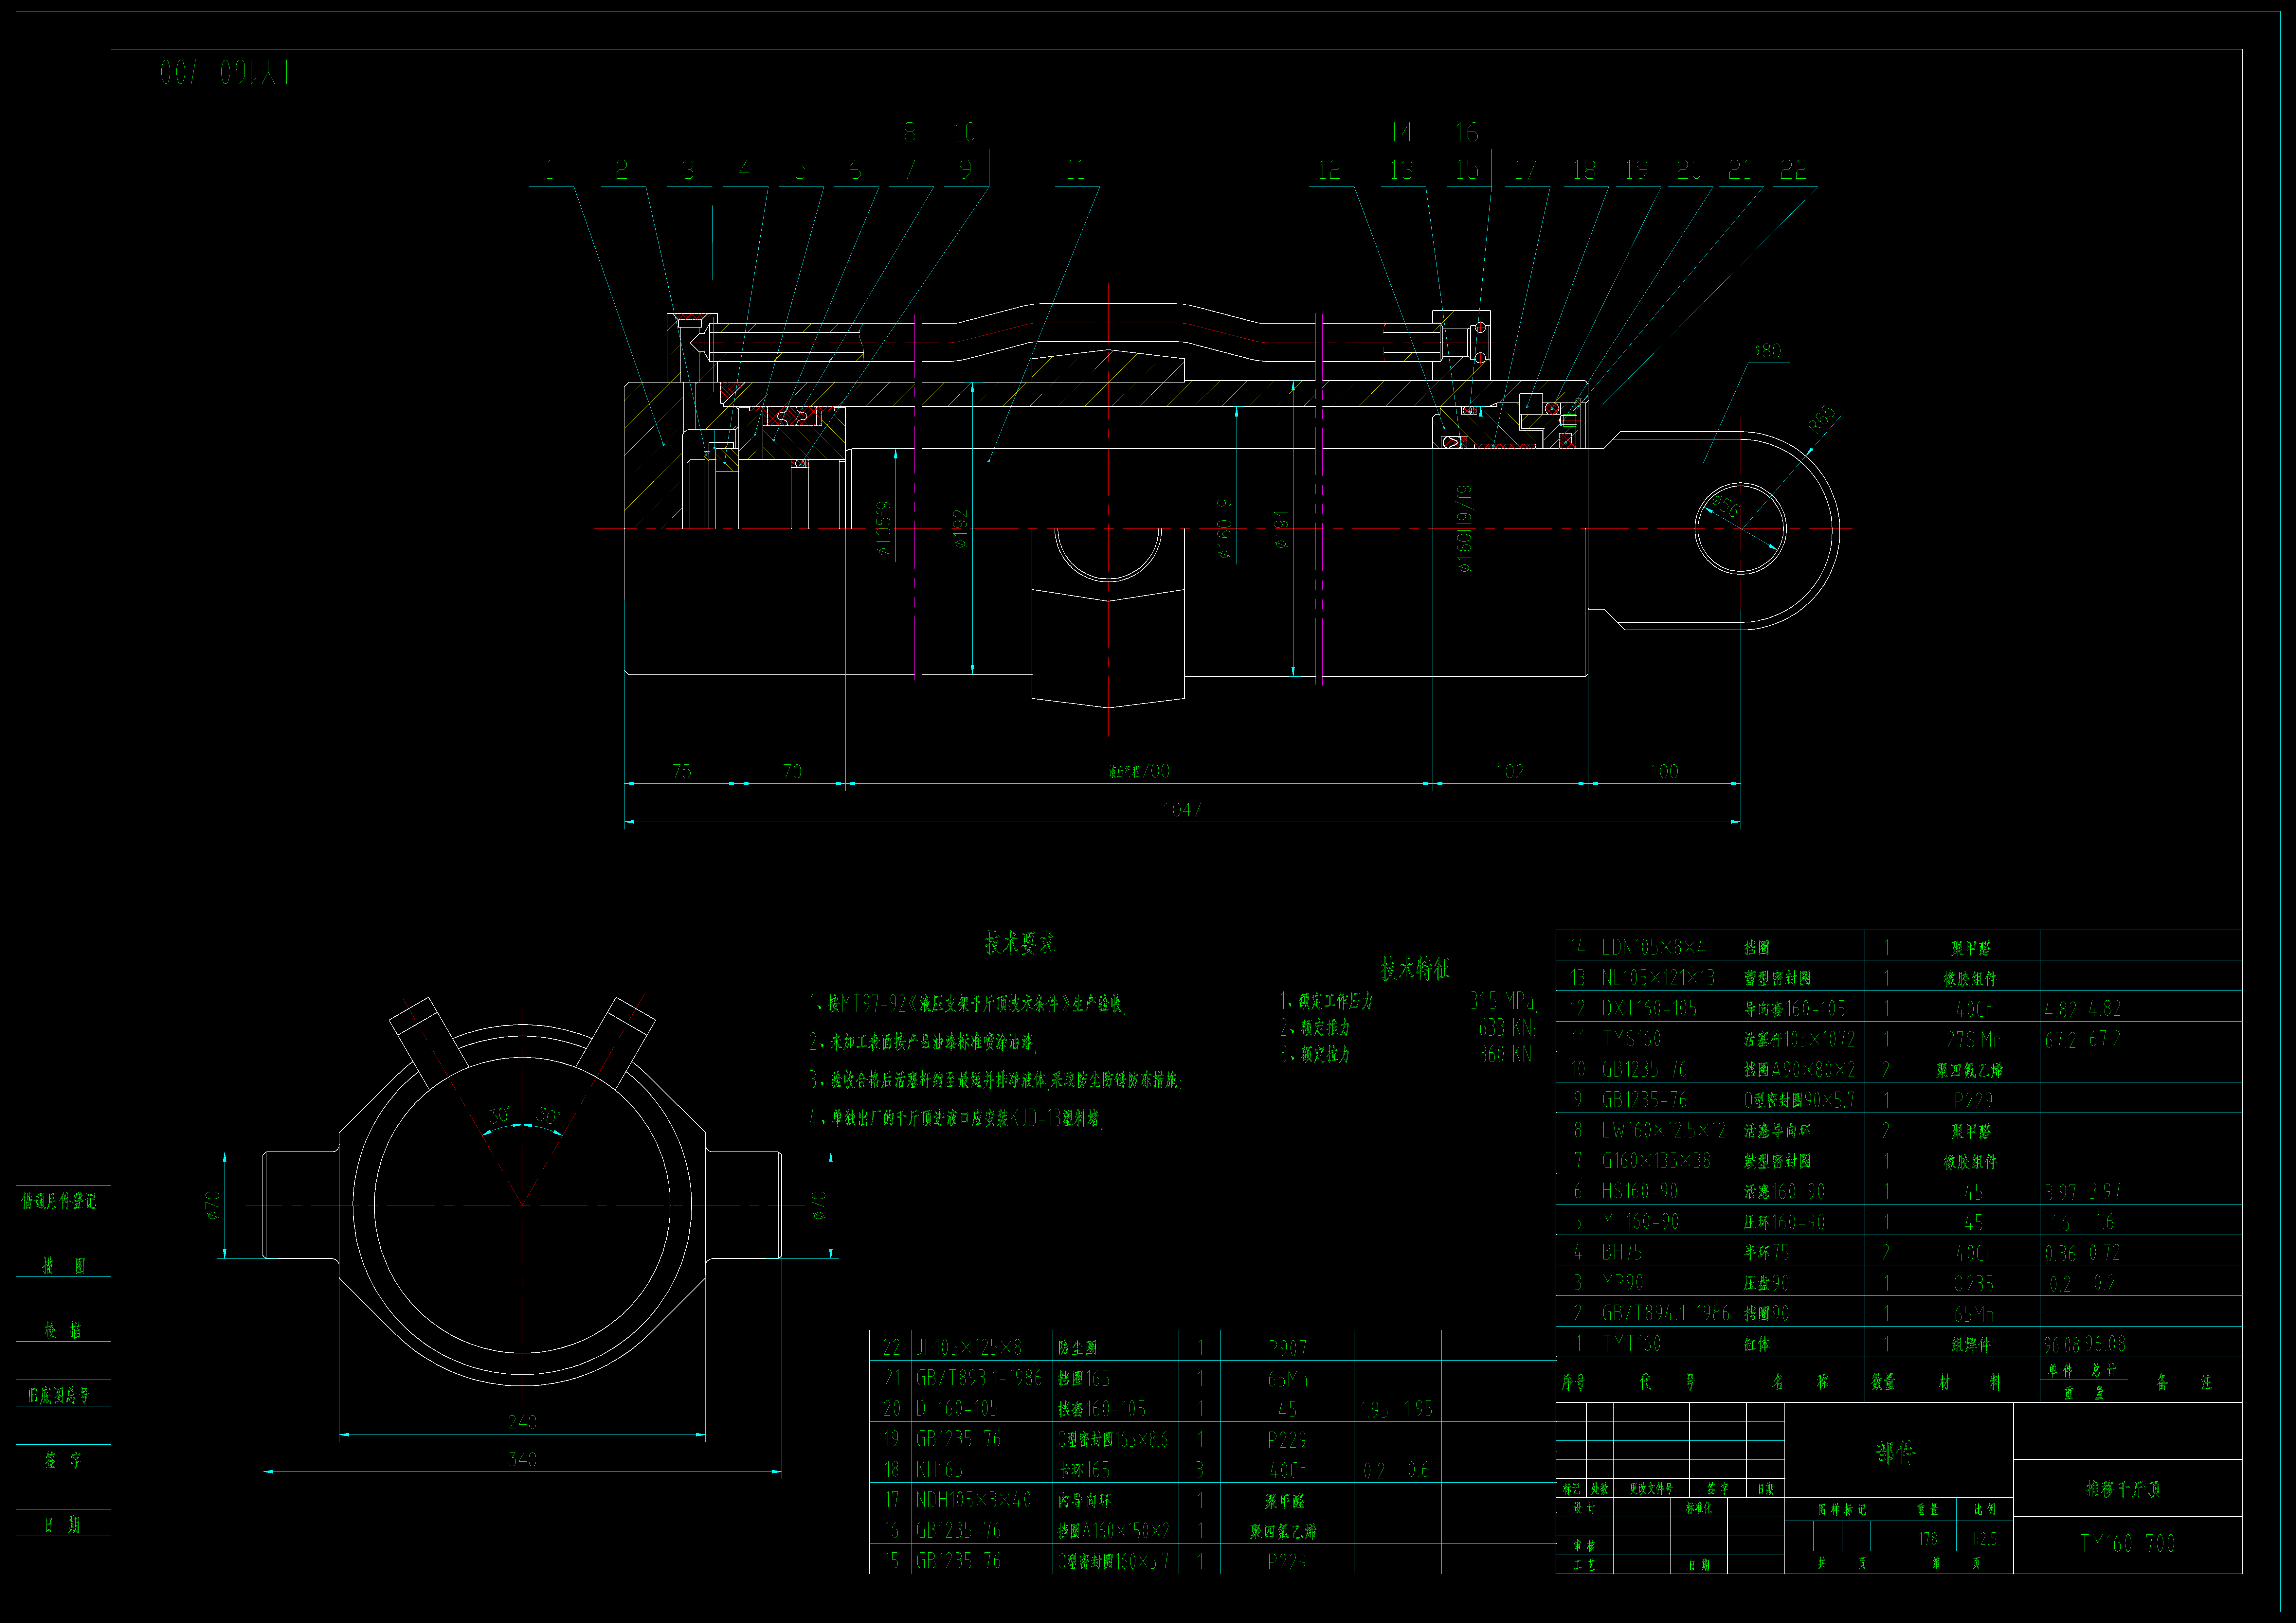Click the 部件 label in title block
The image size is (2296, 1623).
point(1896,1452)
